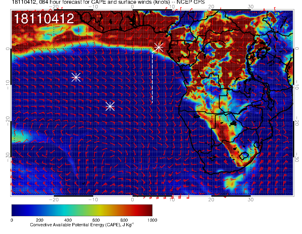Select the westernmost white asterisk marker

(x=76, y=77)
